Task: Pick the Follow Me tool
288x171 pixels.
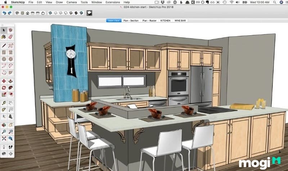Action: click(11, 88)
